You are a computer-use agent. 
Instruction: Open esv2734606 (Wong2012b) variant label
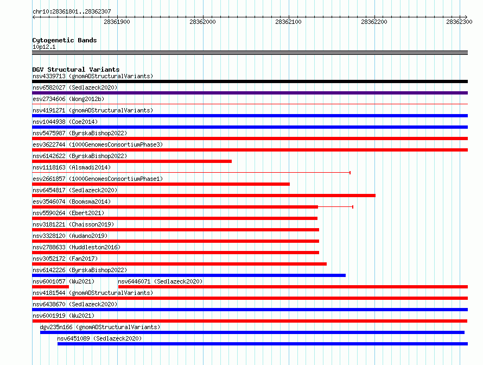pyautogui.click(x=68, y=99)
